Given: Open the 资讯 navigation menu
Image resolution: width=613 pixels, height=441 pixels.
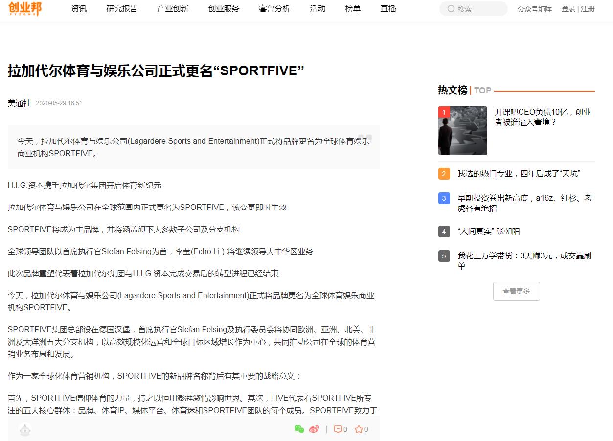Looking at the screenshot, I should click(x=79, y=9).
